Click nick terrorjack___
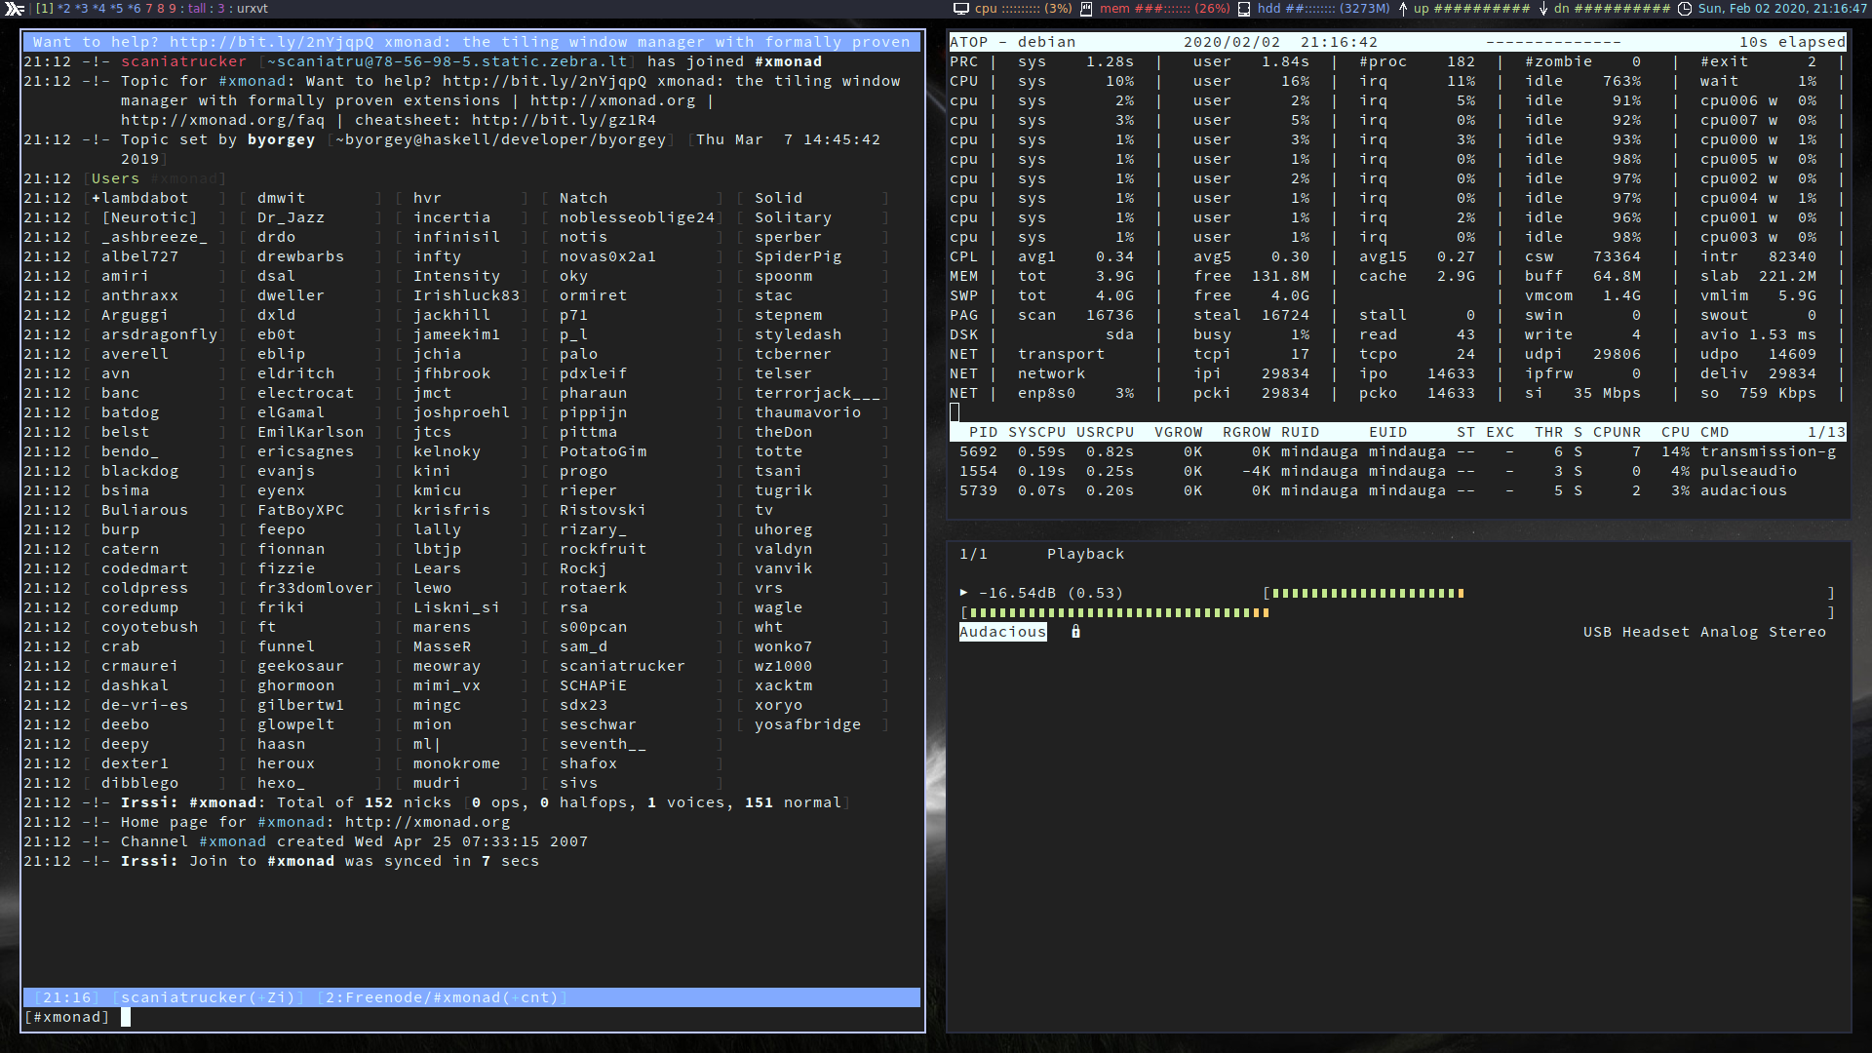Viewport: 1872px width, 1053px height. 817,393
